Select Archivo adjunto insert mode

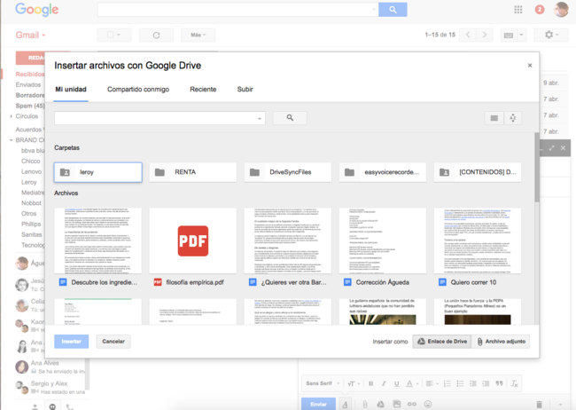[501, 341]
